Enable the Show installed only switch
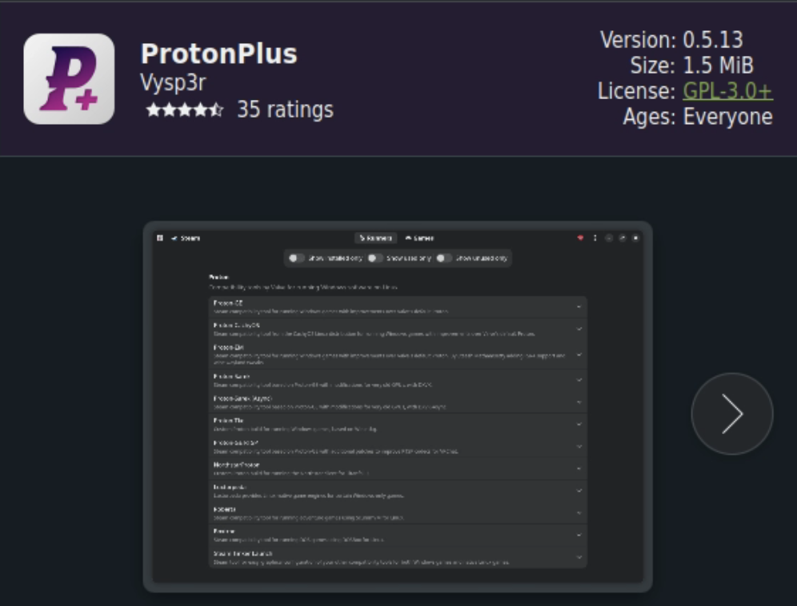Image resolution: width=797 pixels, height=606 pixels. click(296, 258)
